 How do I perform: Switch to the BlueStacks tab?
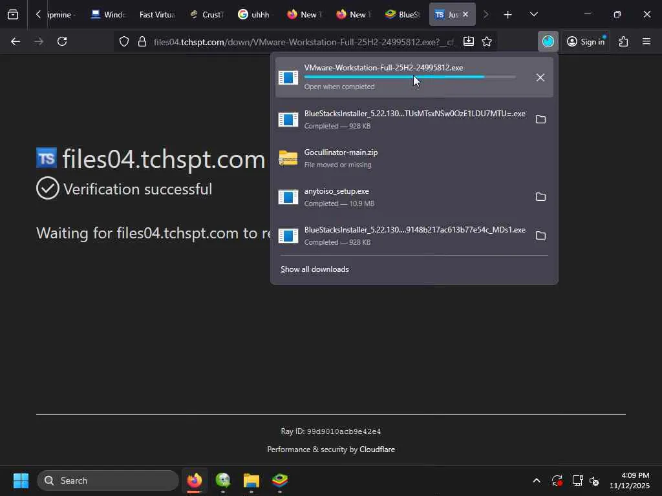[403, 15]
